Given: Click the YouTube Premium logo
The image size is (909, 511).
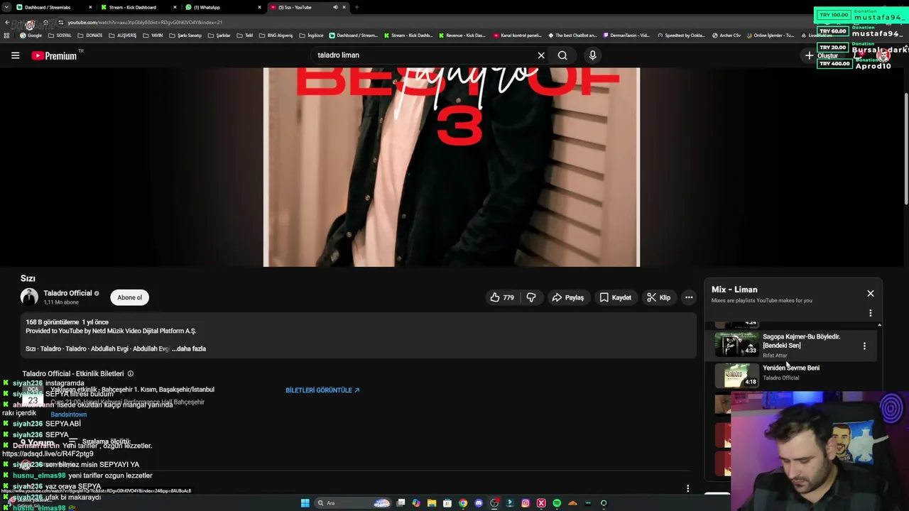Looking at the screenshot, I should tap(55, 55).
